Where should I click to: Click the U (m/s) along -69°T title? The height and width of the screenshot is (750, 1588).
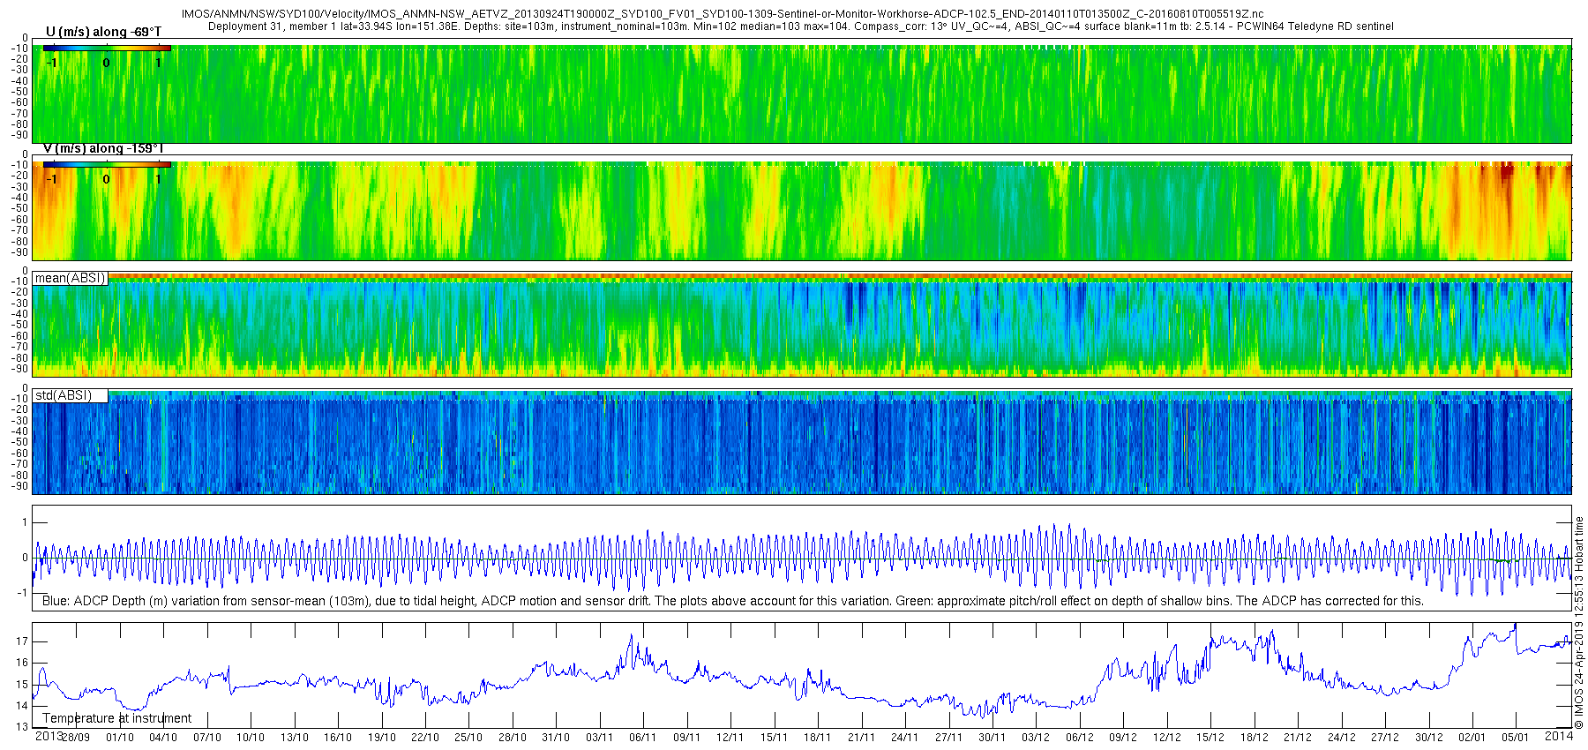(x=103, y=32)
